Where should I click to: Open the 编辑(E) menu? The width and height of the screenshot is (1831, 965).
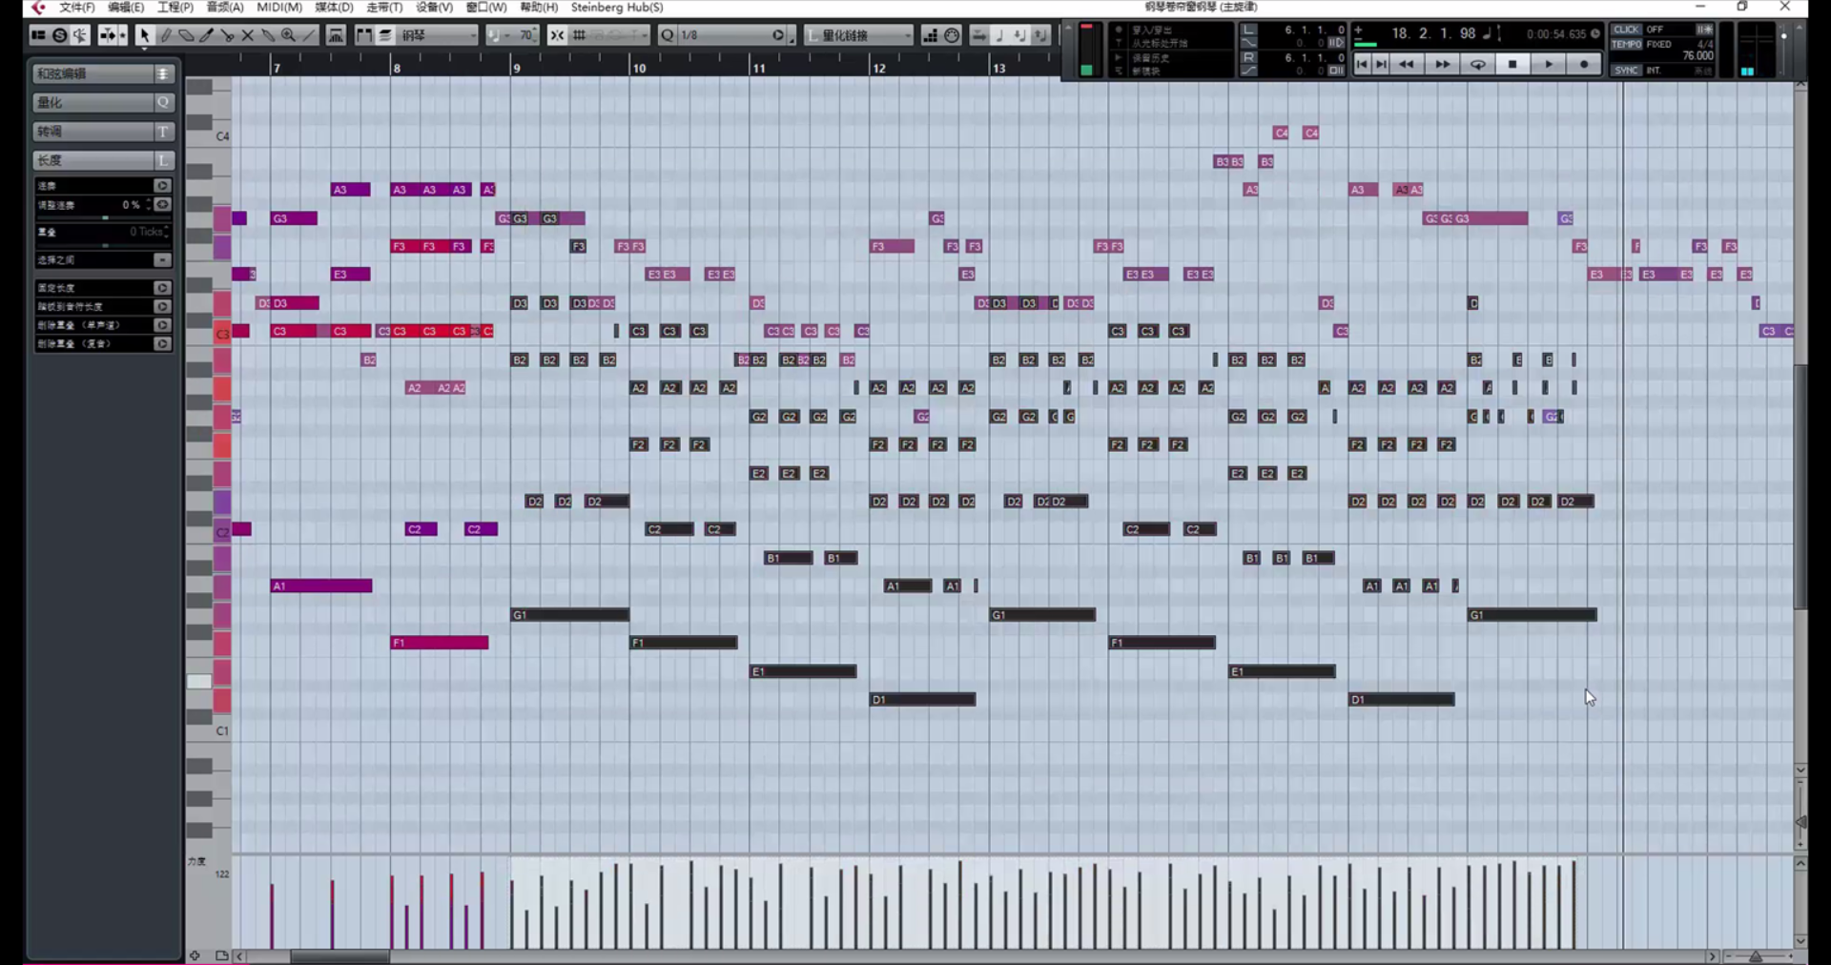[x=126, y=8]
